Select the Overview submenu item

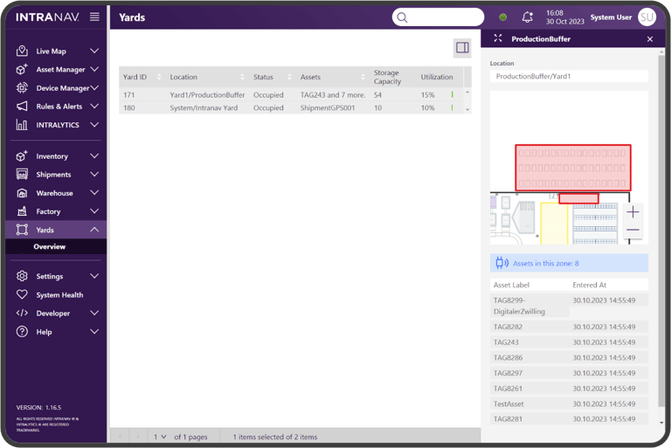(50, 246)
